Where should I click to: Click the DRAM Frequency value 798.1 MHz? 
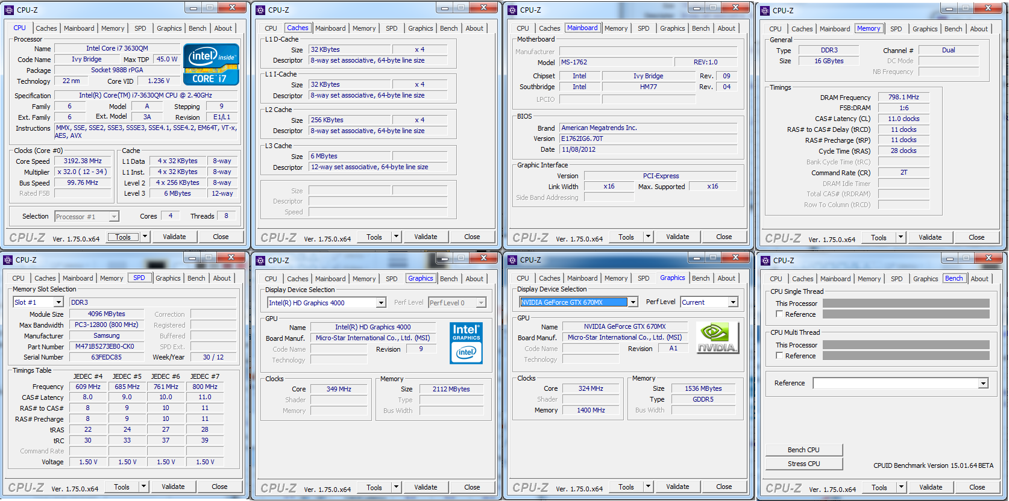point(904,97)
